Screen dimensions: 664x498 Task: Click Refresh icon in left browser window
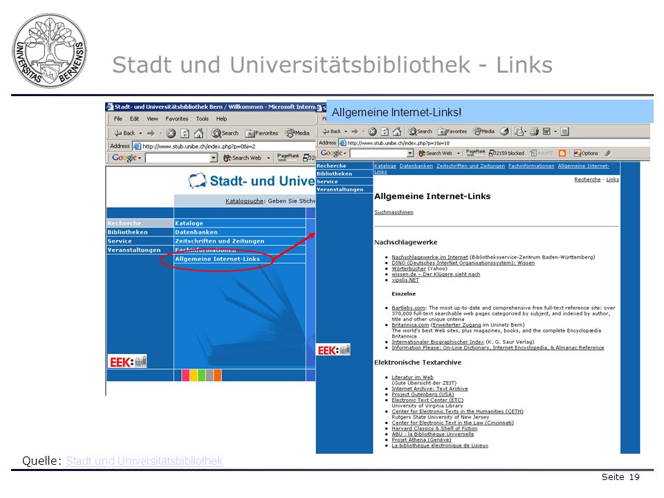185,133
